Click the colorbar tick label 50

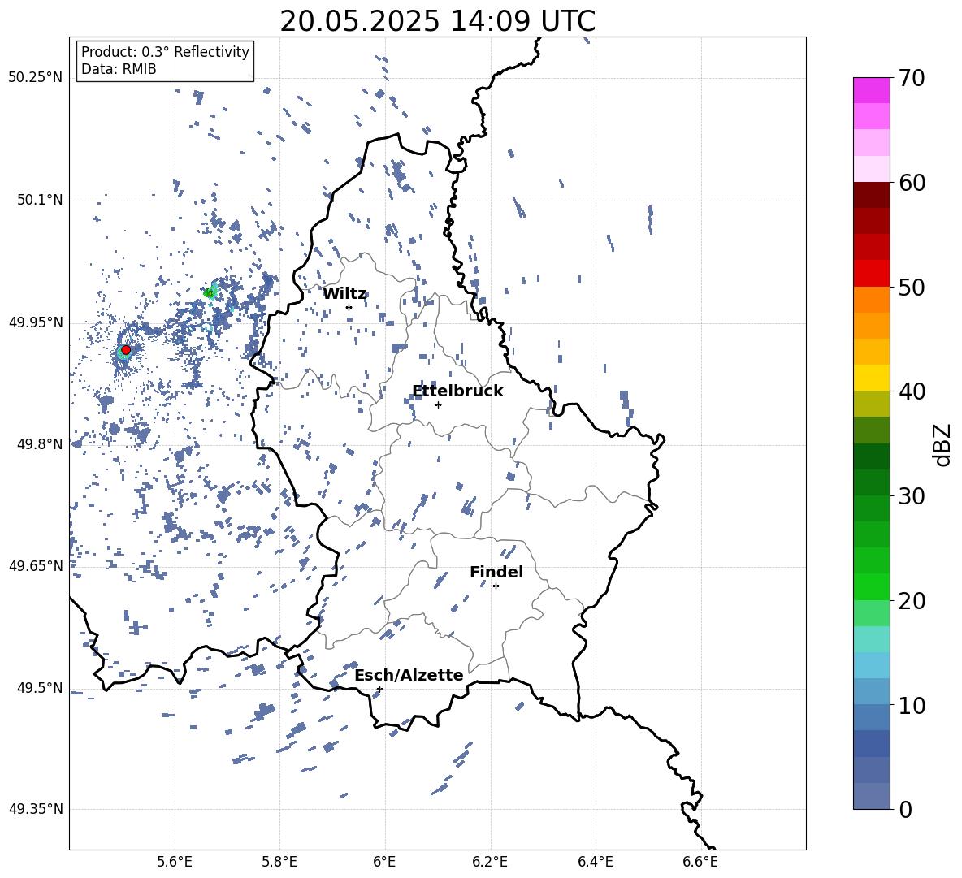click(x=912, y=288)
